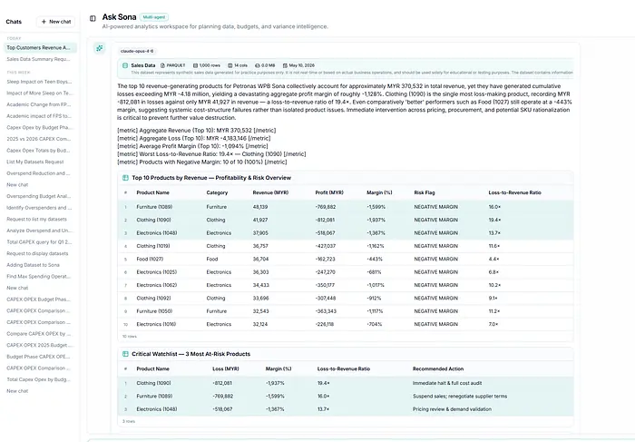635x442 pixels.
Task: Click the Multi-agent badge
Action: click(x=154, y=17)
